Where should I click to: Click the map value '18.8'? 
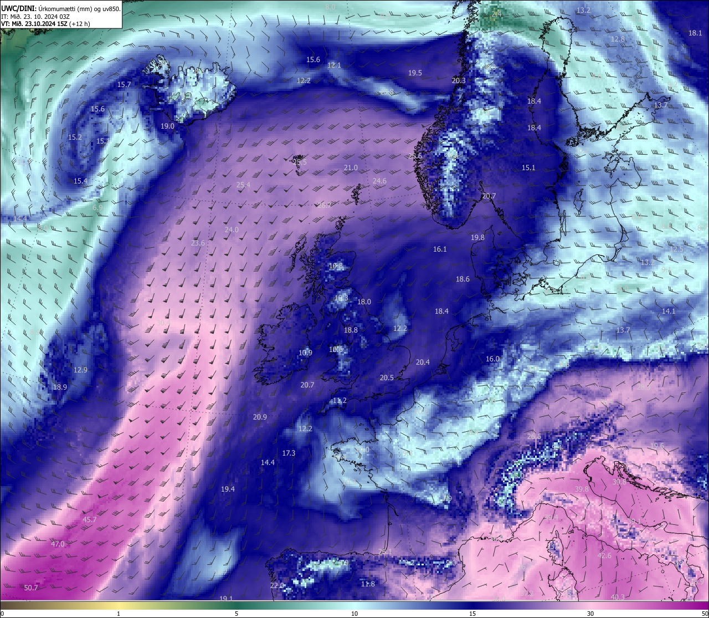point(351,330)
